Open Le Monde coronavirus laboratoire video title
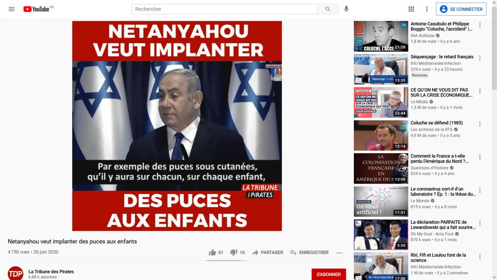This screenshot has height=280, width=497. pyautogui.click(x=443, y=191)
